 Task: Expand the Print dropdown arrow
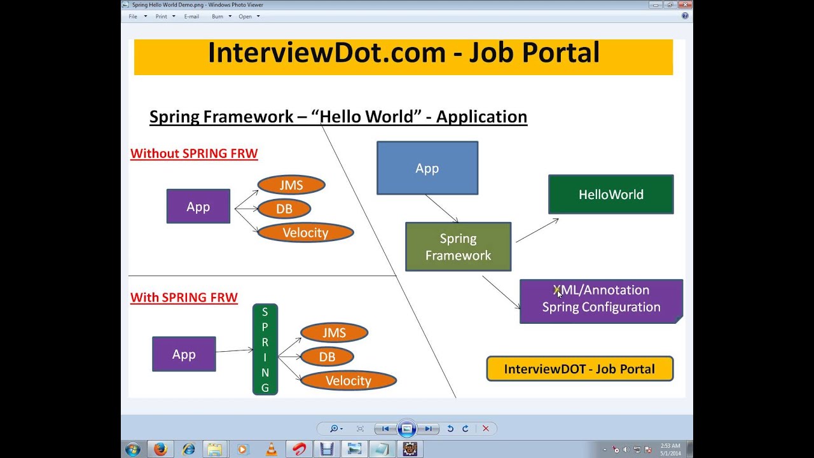tap(174, 17)
